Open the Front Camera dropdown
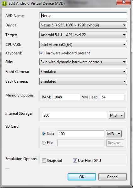Image resolution: width=133 pixels, height=188 pixels. (83, 72)
